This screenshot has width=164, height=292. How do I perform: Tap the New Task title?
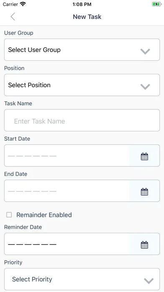tap(87, 17)
